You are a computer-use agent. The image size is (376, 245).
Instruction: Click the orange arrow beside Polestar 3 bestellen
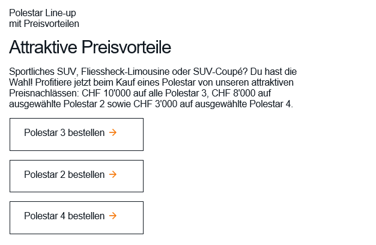(113, 133)
